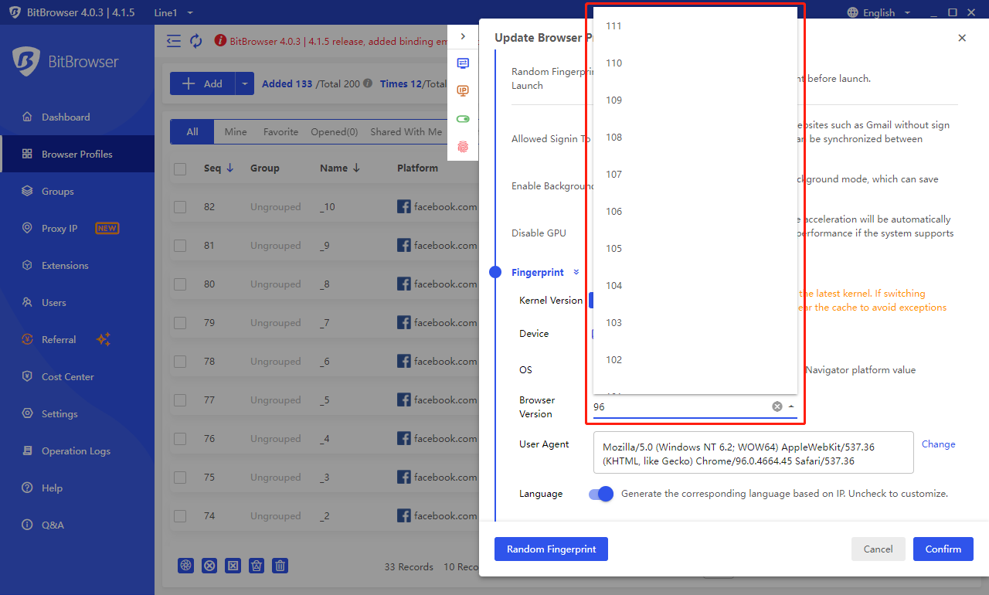Viewport: 989px width, 595px height.
Task: Tick the checkbox for row Seq 81
Action: (x=180, y=246)
